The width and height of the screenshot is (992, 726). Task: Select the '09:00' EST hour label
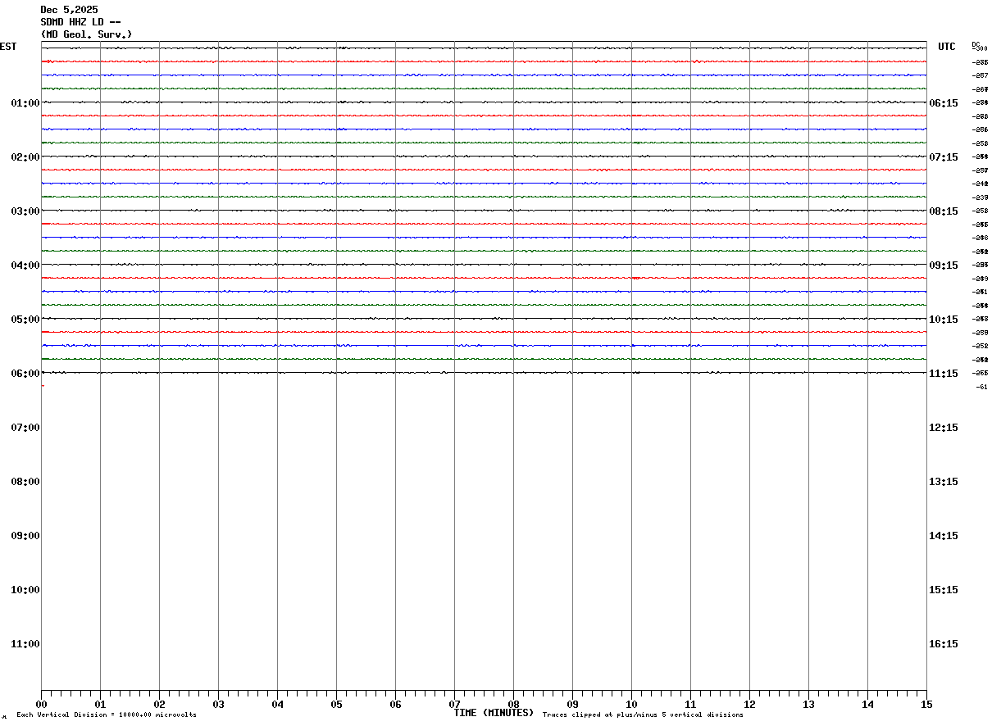point(25,535)
